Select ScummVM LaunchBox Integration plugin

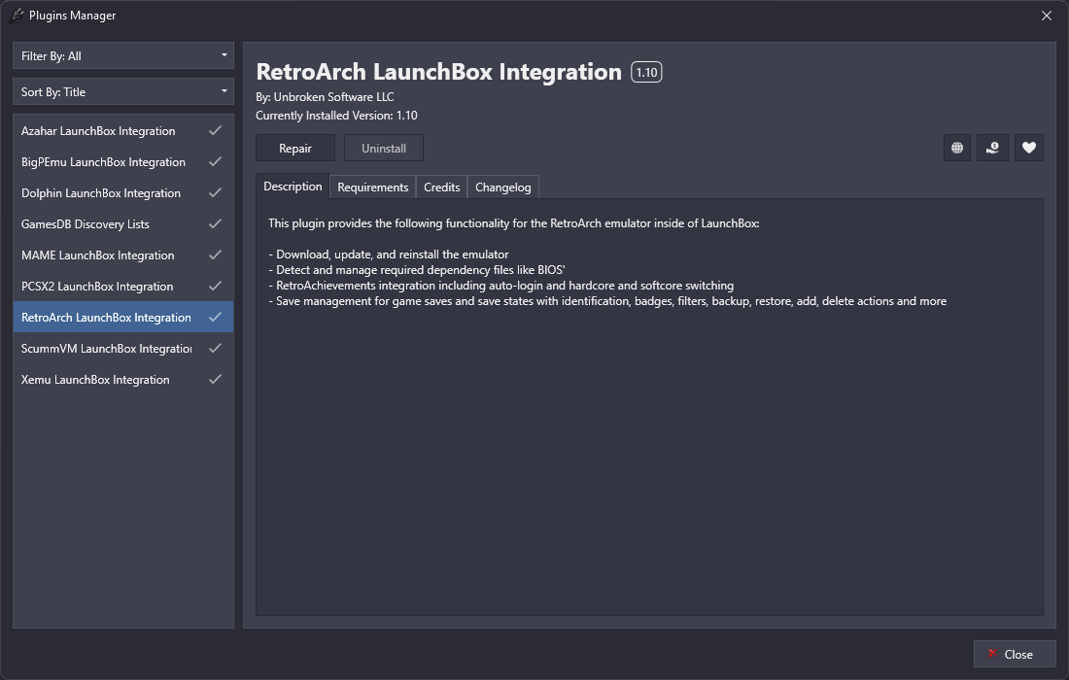pos(123,348)
